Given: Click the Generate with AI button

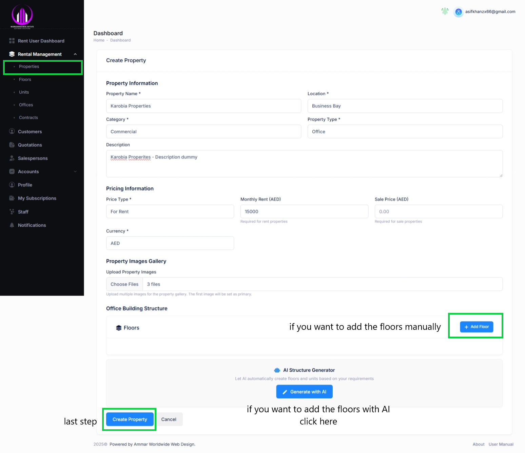Looking at the screenshot, I should pyautogui.click(x=304, y=392).
